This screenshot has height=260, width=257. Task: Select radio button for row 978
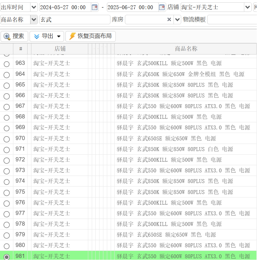pyautogui.click(x=7, y=225)
